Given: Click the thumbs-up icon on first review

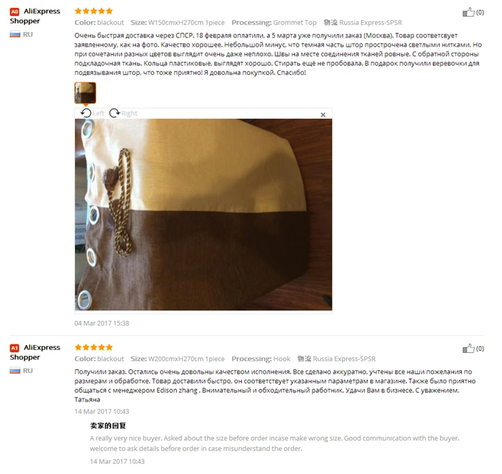Looking at the screenshot, I should (x=468, y=12).
